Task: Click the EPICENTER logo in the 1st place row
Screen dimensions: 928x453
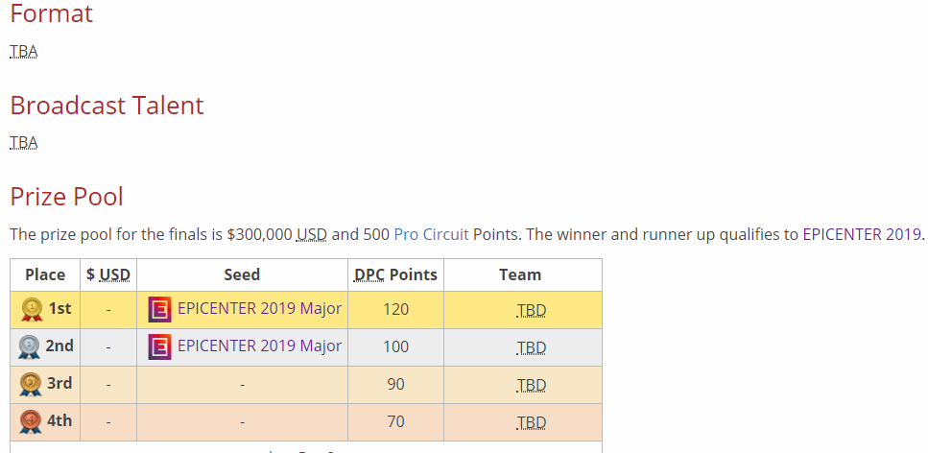Action: click(x=160, y=310)
